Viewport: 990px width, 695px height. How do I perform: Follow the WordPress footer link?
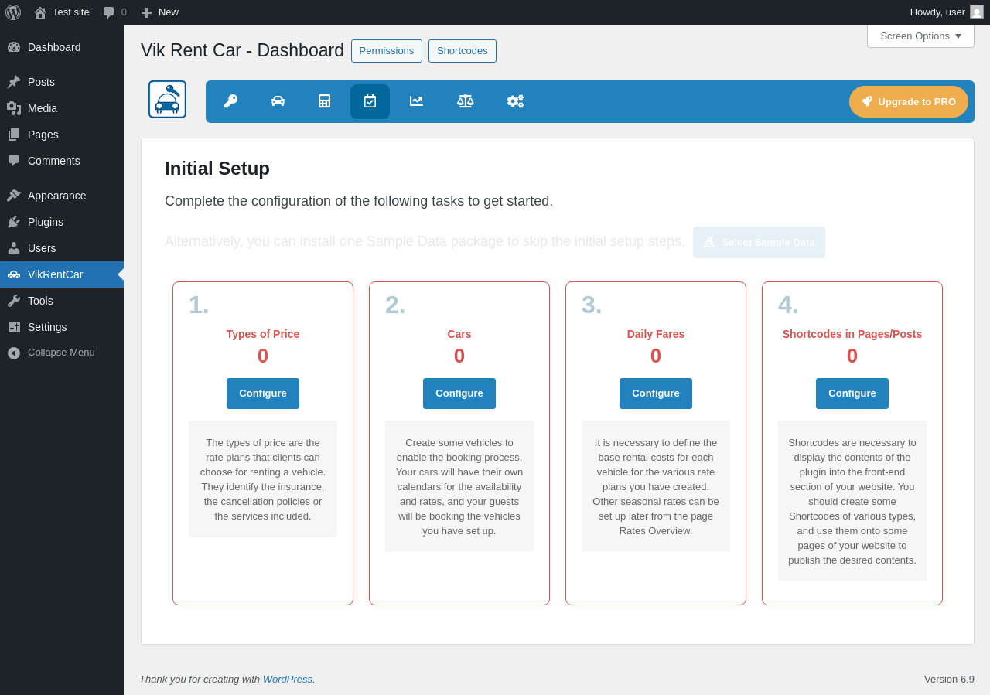[x=288, y=679]
